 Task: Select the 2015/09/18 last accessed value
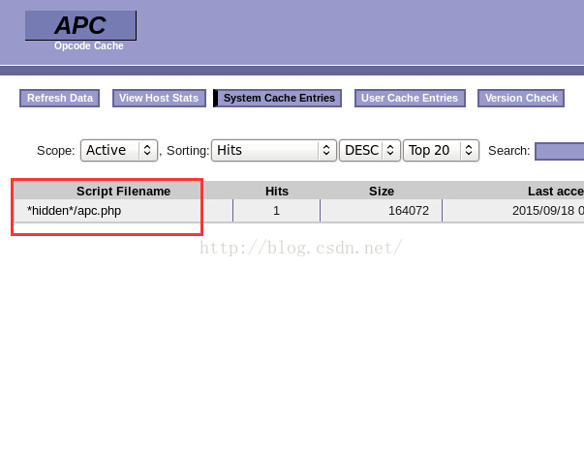click(x=548, y=211)
